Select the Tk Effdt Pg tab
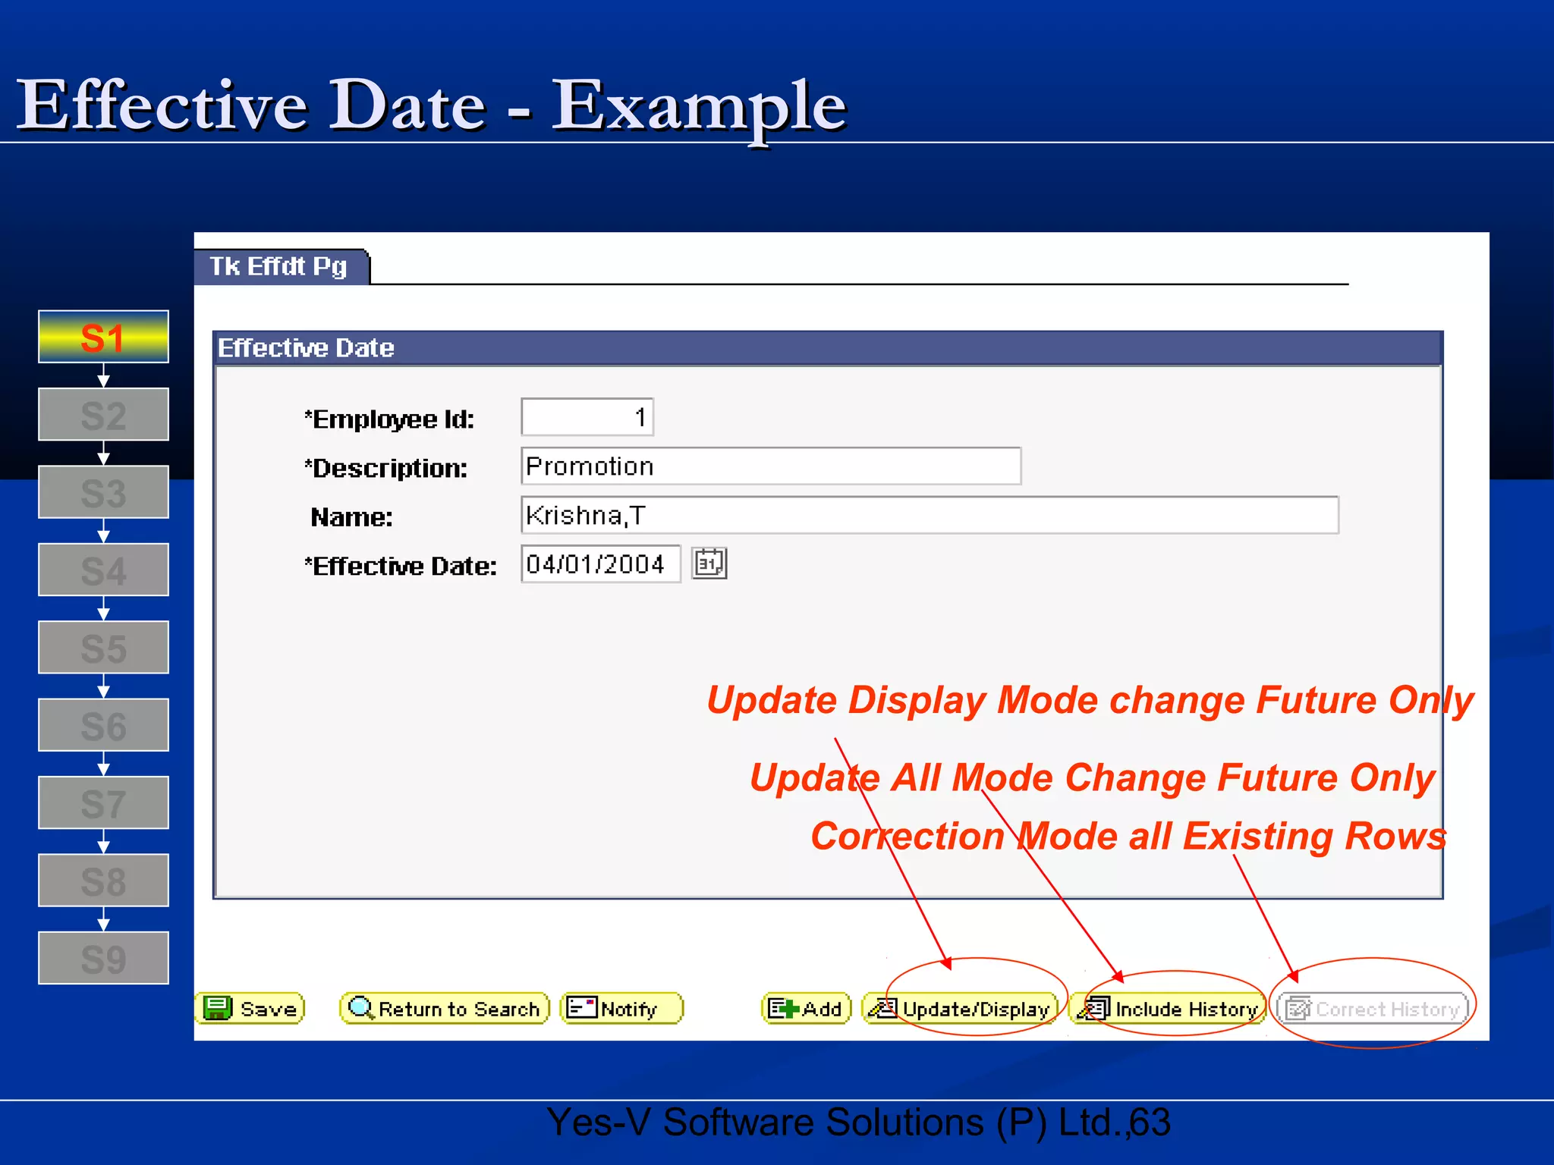Image resolution: width=1554 pixels, height=1165 pixels. click(x=281, y=267)
